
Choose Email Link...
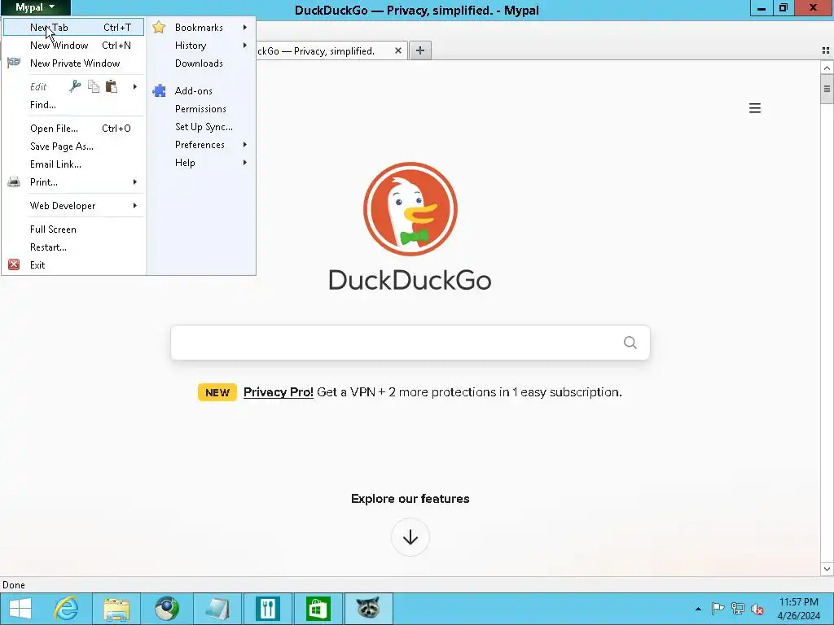[x=73, y=164]
